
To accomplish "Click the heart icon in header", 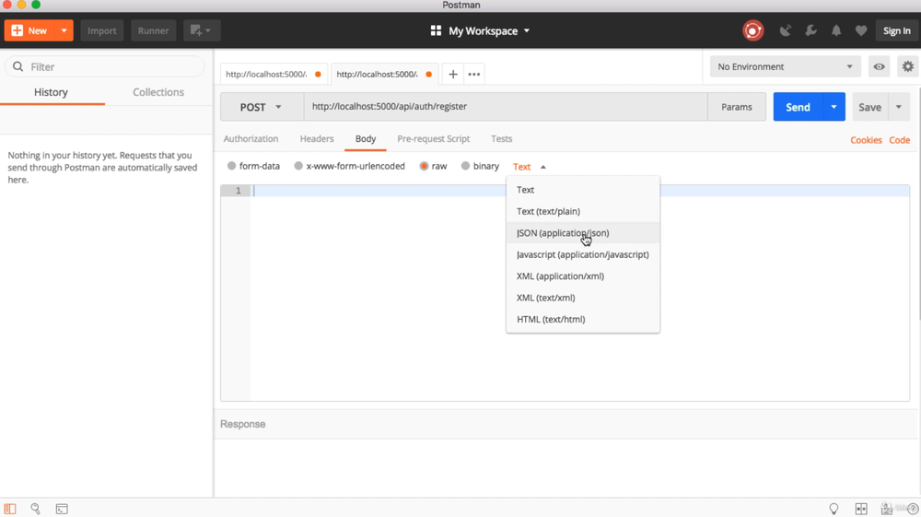I will 861,30.
